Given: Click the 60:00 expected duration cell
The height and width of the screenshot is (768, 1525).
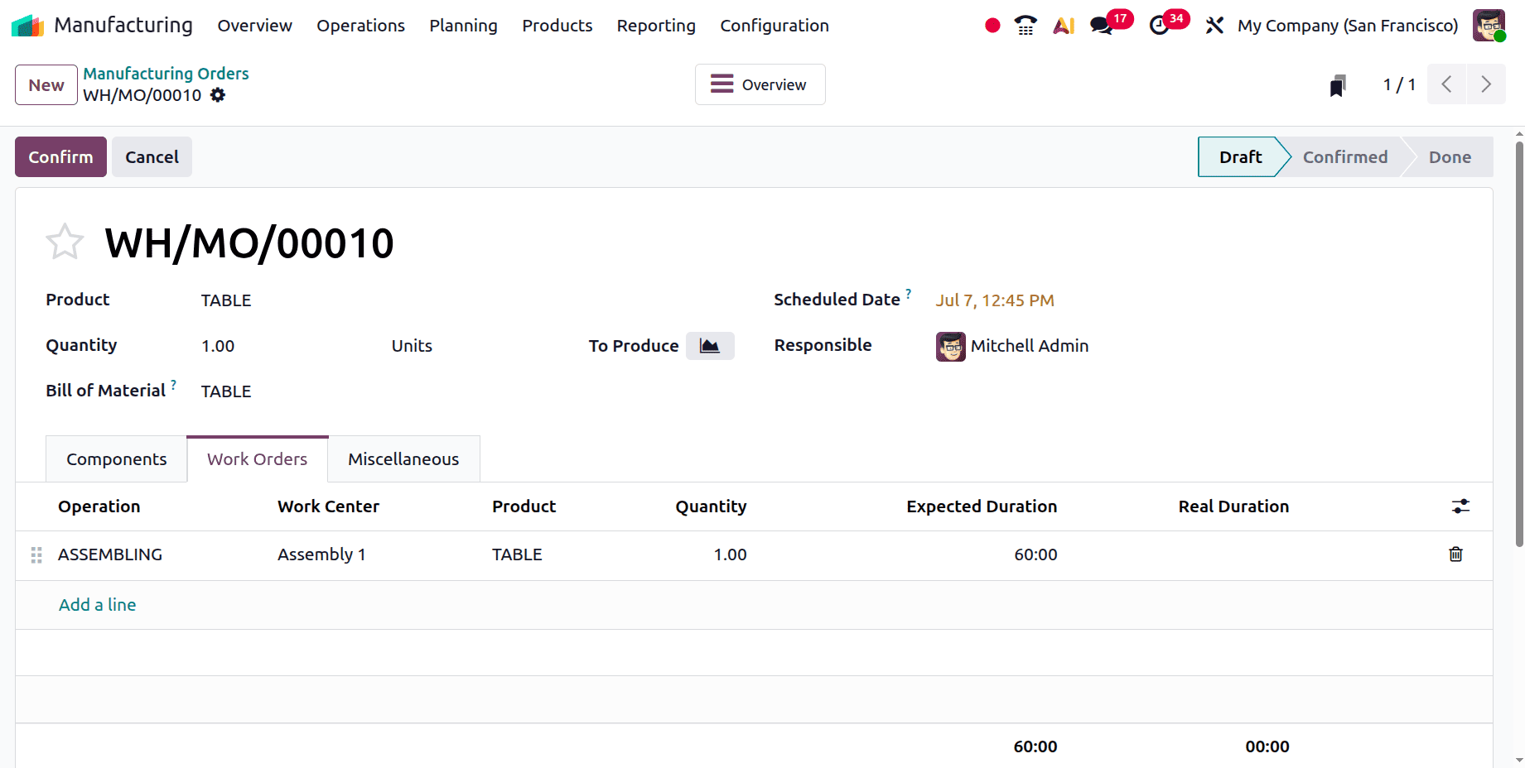Looking at the screenshot, I should tap(1035, 554).
